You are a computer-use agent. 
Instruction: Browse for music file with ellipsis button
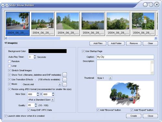pos(65,84)
